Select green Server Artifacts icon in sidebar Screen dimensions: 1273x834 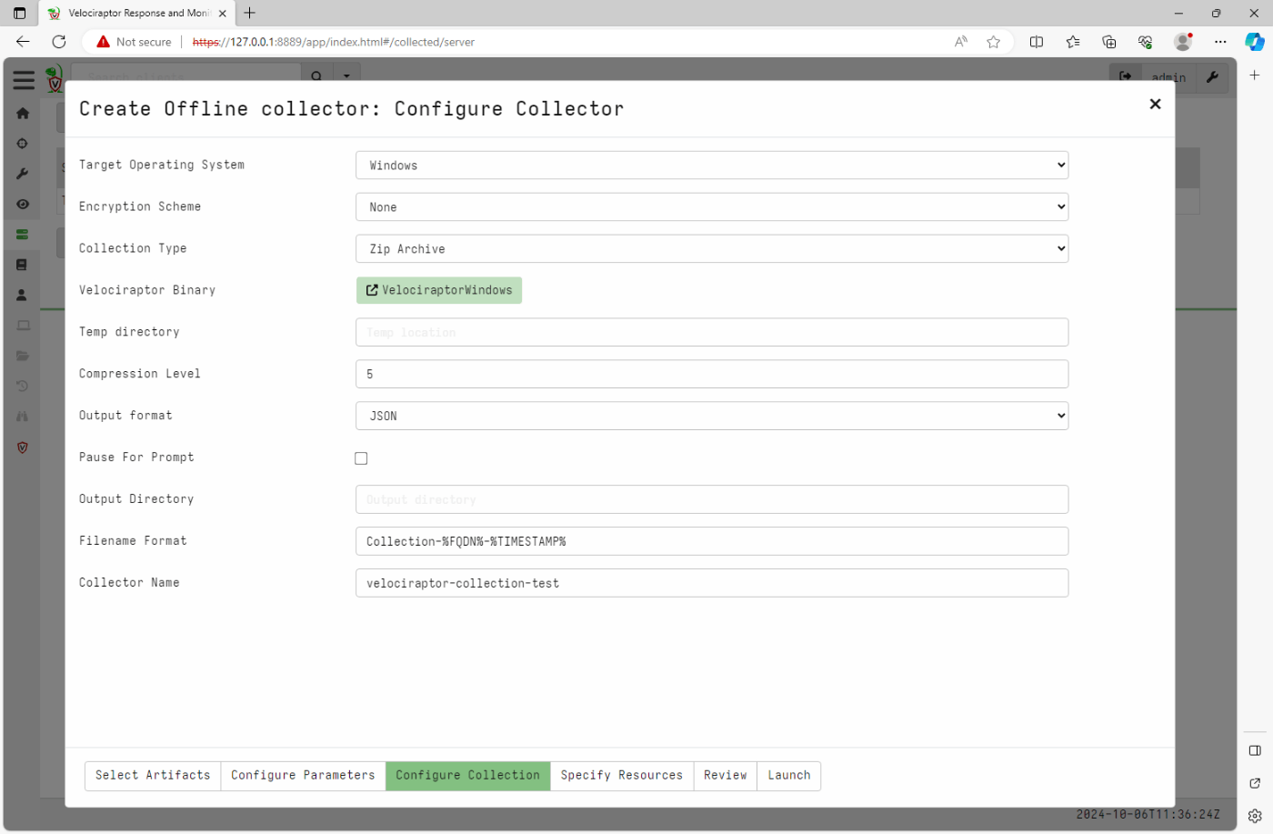point(23,235)
